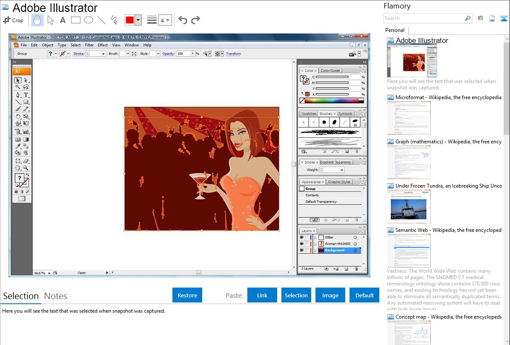Screen dimensions: 510x345
Task: Switch to the Notes tab
Action: tap(55, 296)
